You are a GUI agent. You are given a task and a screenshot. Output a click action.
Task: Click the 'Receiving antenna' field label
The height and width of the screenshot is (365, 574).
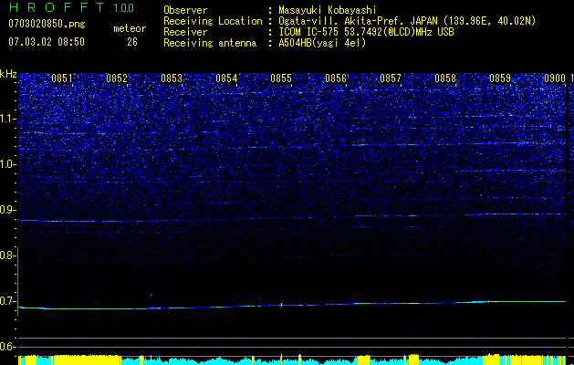point(210,43)
